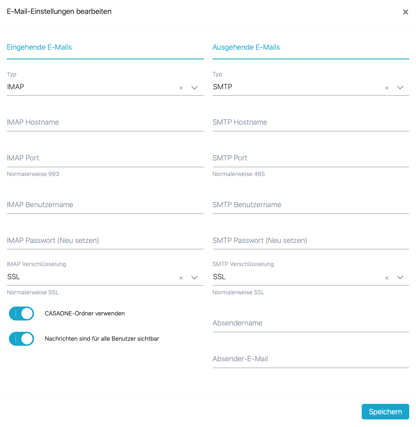
Task: Focus the IMAP Hostname field
Action: pos(105,123)
